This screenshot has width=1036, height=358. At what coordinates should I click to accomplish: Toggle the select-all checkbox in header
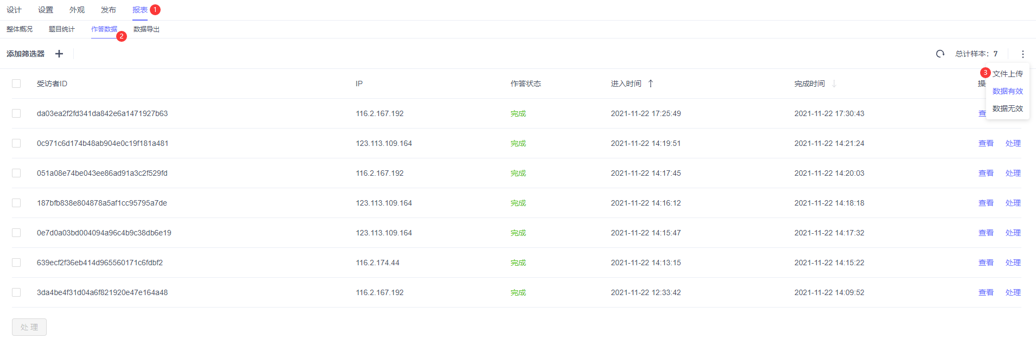click(16, 84)
